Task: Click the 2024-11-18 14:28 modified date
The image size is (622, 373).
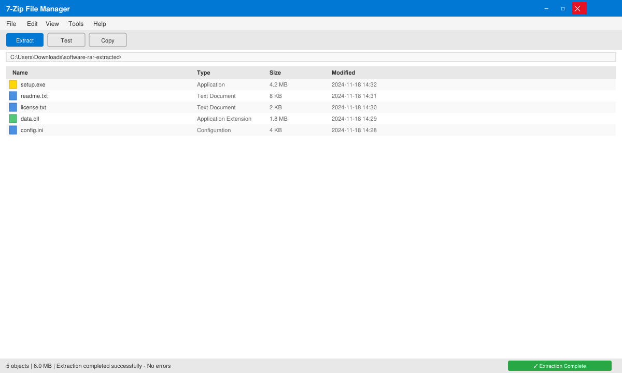Action: pos(354,130)
